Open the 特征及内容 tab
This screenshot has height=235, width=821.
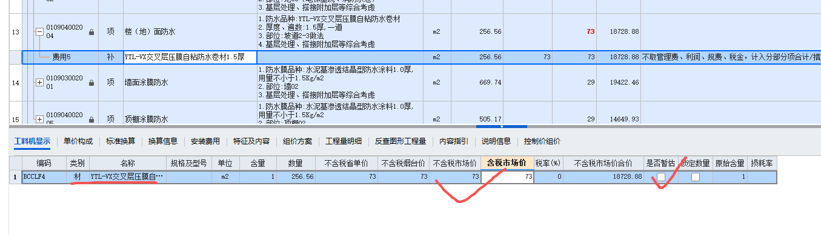pos(251,141)
